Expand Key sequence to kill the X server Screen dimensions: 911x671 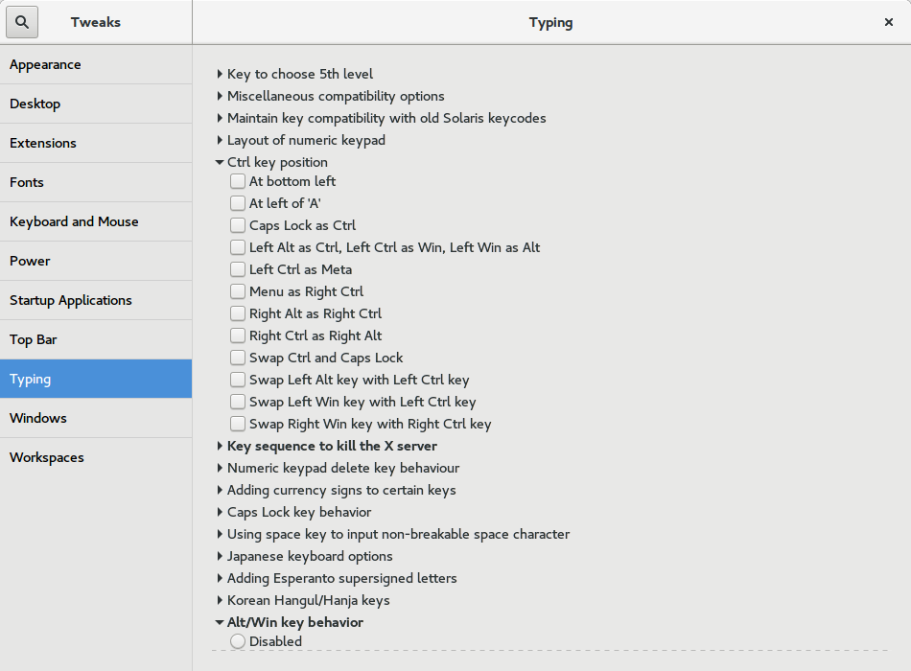[x=220, y=446]
